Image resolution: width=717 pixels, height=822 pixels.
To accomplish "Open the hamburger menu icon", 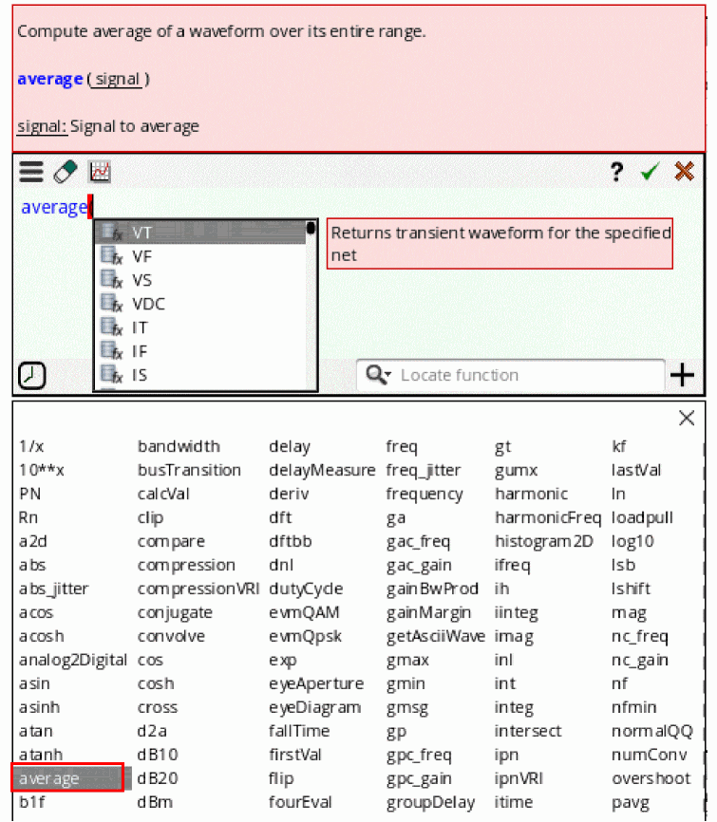I will (31, 172).
